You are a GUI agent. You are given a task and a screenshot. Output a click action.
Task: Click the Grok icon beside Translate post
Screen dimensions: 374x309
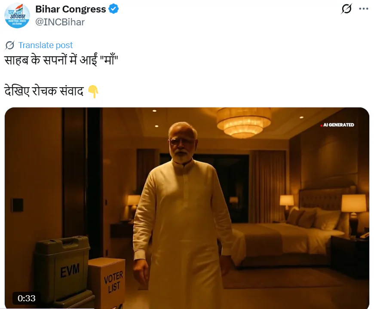(10, 45)
